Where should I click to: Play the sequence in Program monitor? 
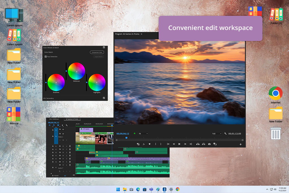coord(179,144)
